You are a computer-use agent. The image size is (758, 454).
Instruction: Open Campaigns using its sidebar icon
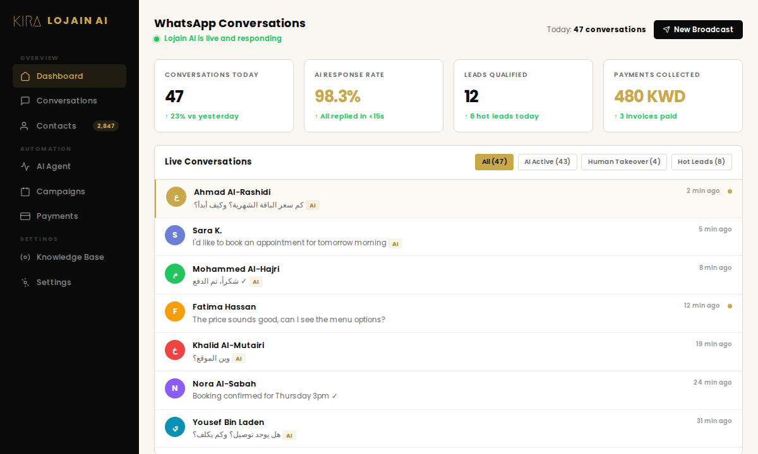[25, 191]
